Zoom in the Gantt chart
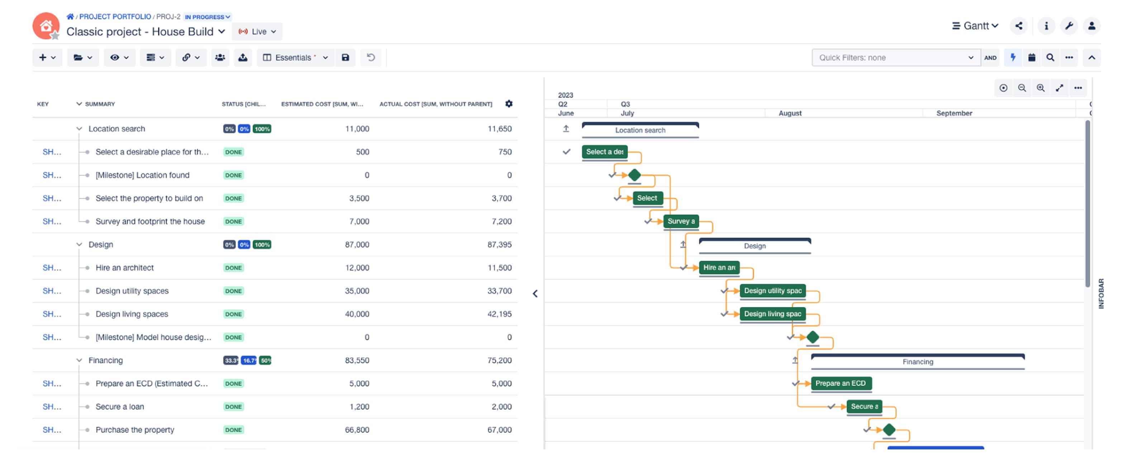The width and height of the screenshot is (1147, 458). pos(1041,88)
